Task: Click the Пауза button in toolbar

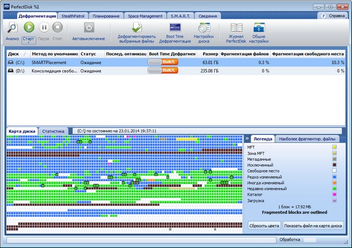Action: click(43, 28)
